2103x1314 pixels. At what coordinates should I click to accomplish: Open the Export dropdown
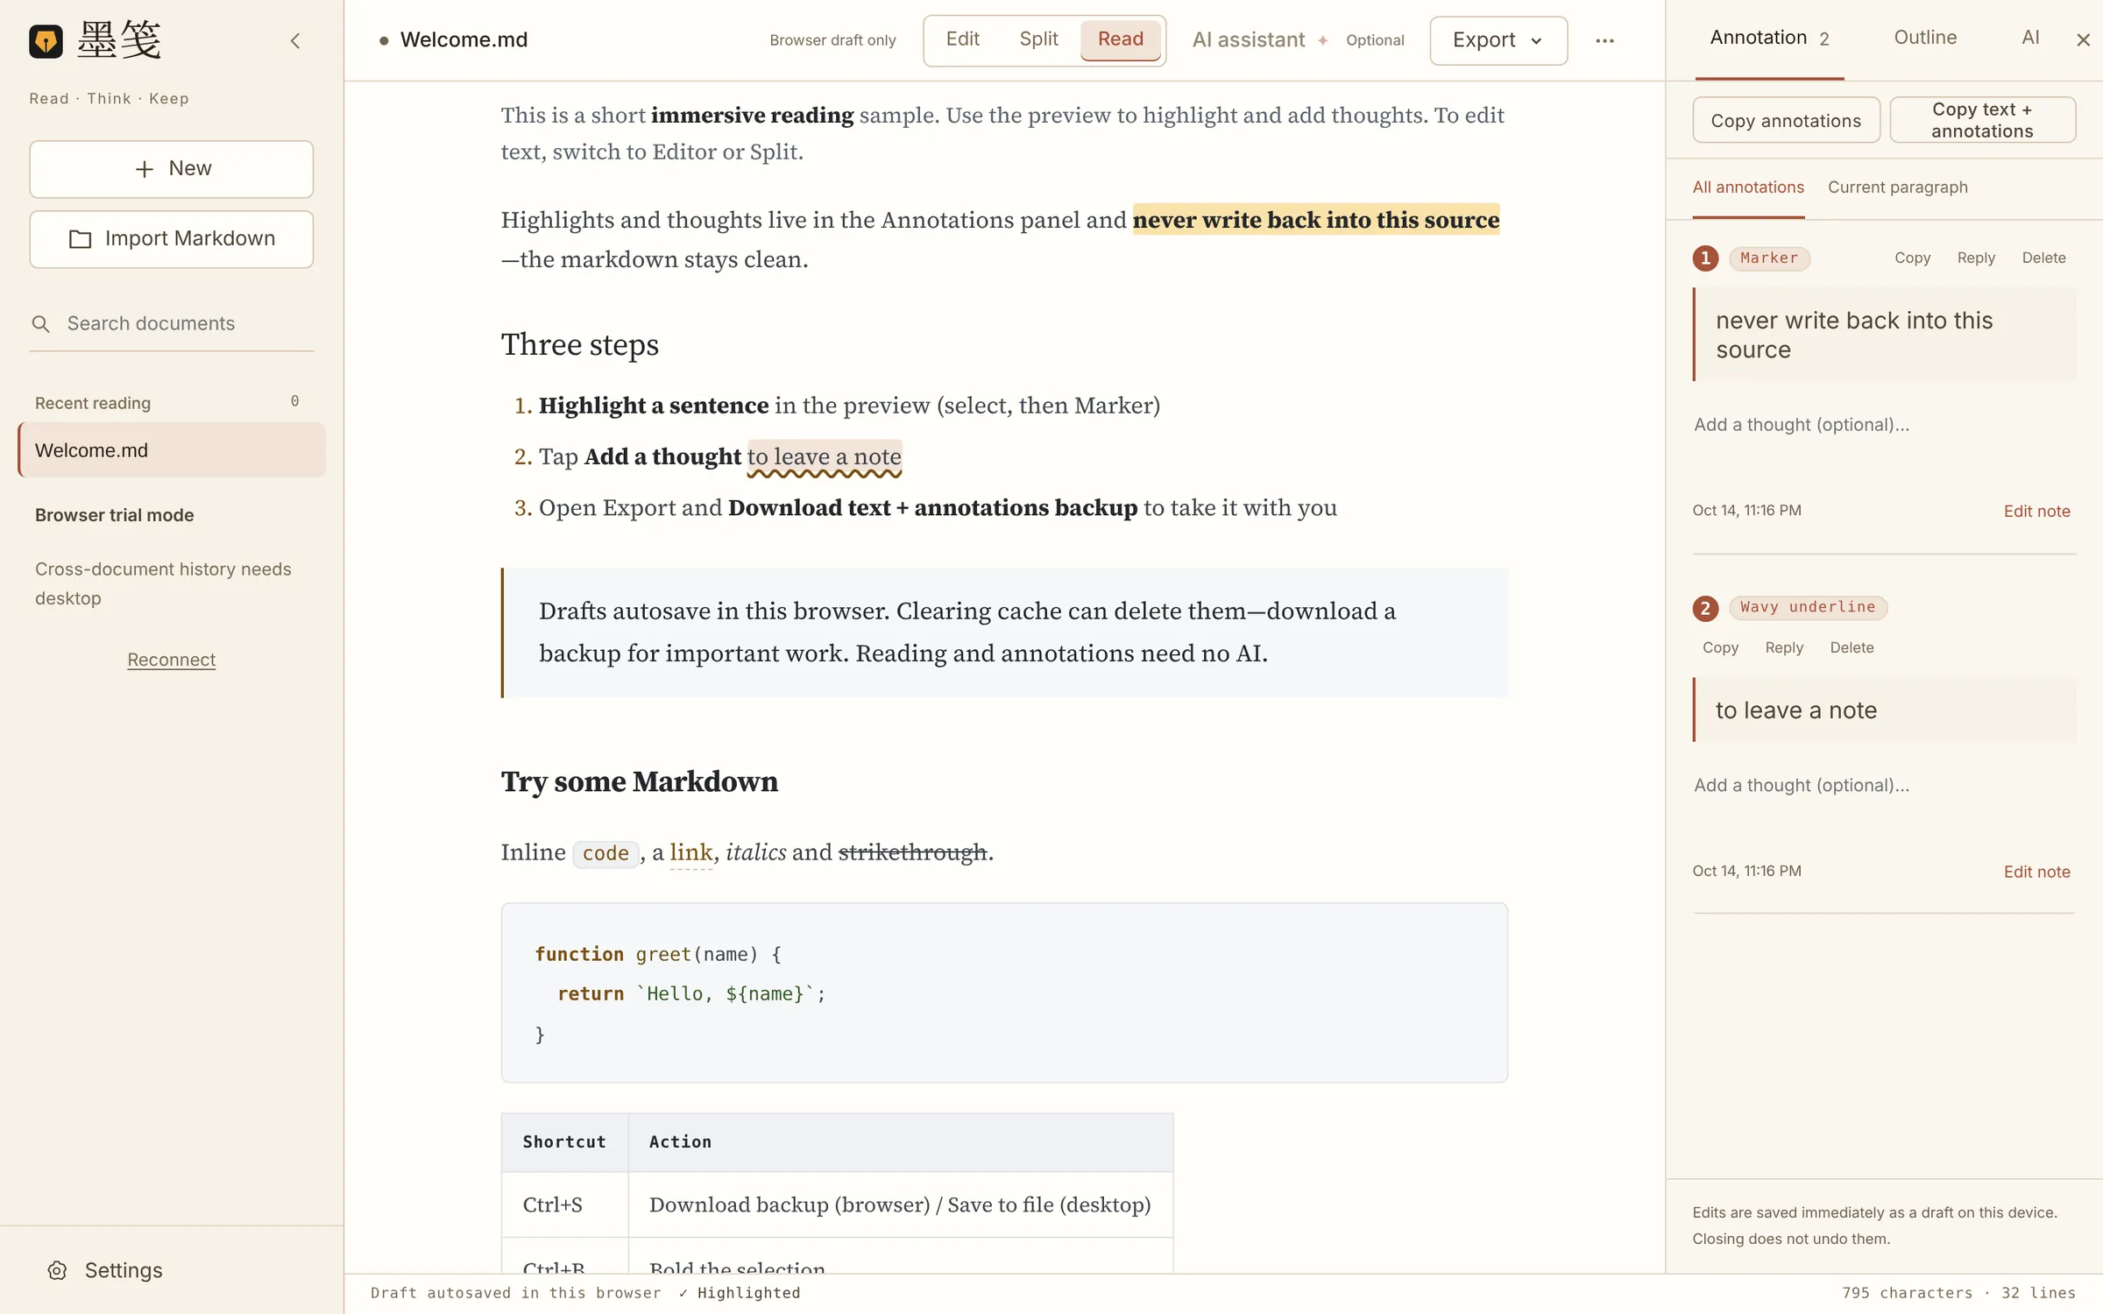1498,40
